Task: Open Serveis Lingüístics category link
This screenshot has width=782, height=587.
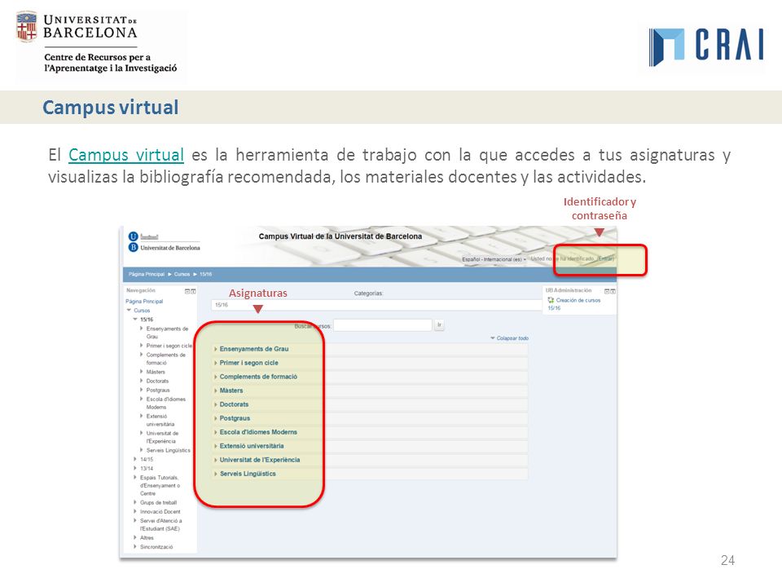Action: 248,474
